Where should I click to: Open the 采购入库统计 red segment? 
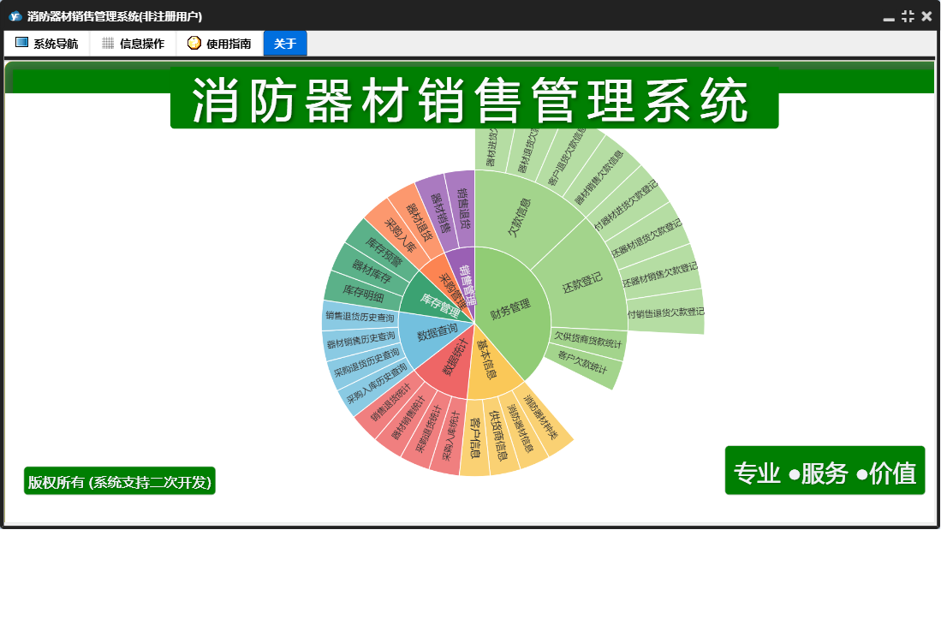tap(451, 435)
